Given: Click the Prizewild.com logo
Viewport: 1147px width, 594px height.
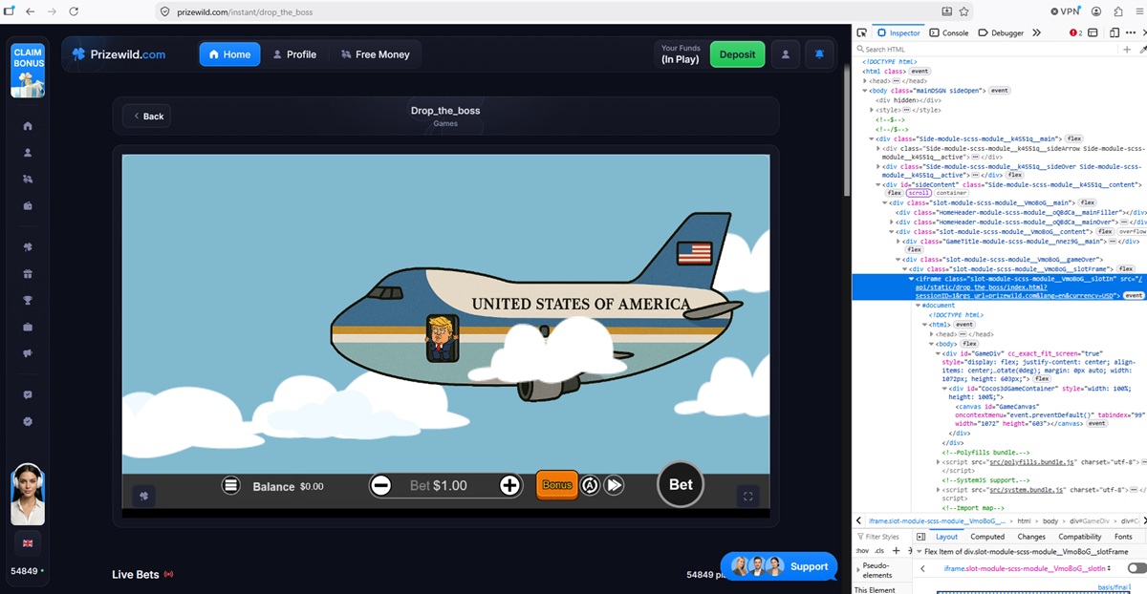Looking at the screenshot, I should coord(119,54).
